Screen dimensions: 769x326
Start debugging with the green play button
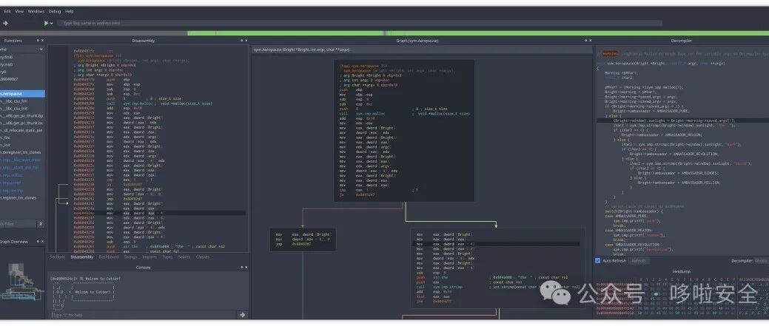pyautogui.click(x=46, y=23)
